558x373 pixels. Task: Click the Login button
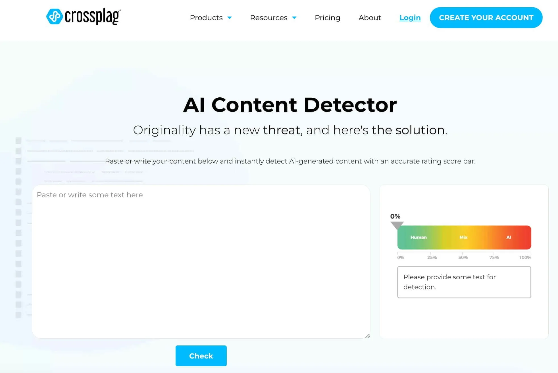(x=410, y=18)
